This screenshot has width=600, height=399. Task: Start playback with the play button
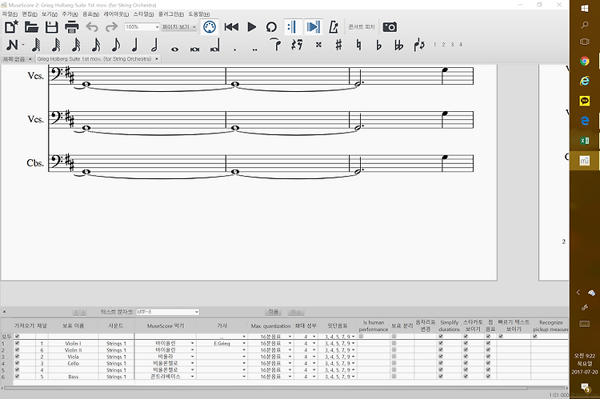pos(251,26)
